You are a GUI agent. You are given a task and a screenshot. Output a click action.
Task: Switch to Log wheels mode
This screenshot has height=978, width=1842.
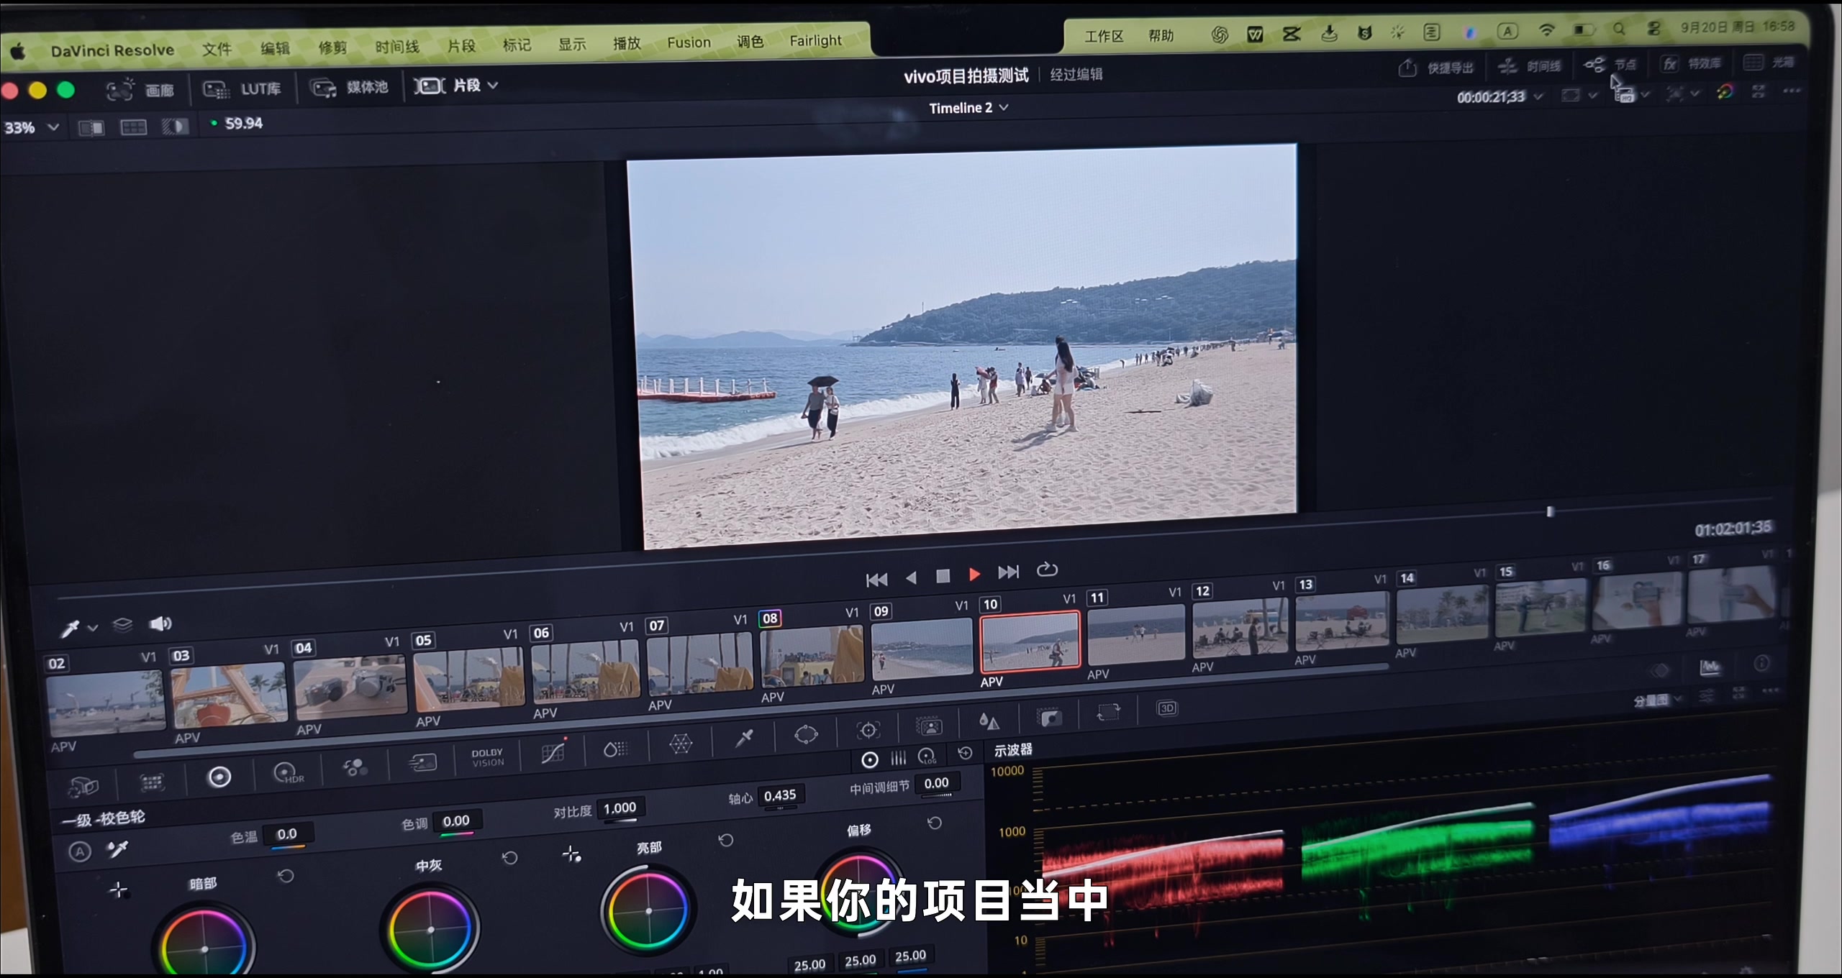[927, 757]
